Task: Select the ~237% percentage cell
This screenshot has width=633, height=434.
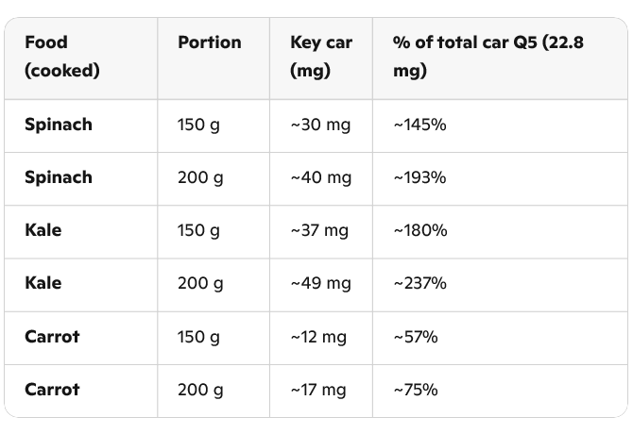Action: point(420,283)
